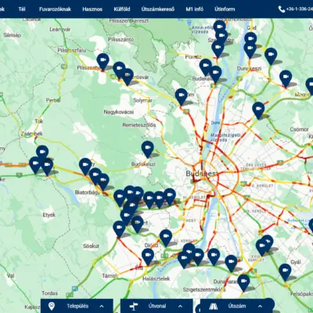Click the Tárnok label on map
The height and width of the screenshot is (313, 313).
[x=110, y=275]
